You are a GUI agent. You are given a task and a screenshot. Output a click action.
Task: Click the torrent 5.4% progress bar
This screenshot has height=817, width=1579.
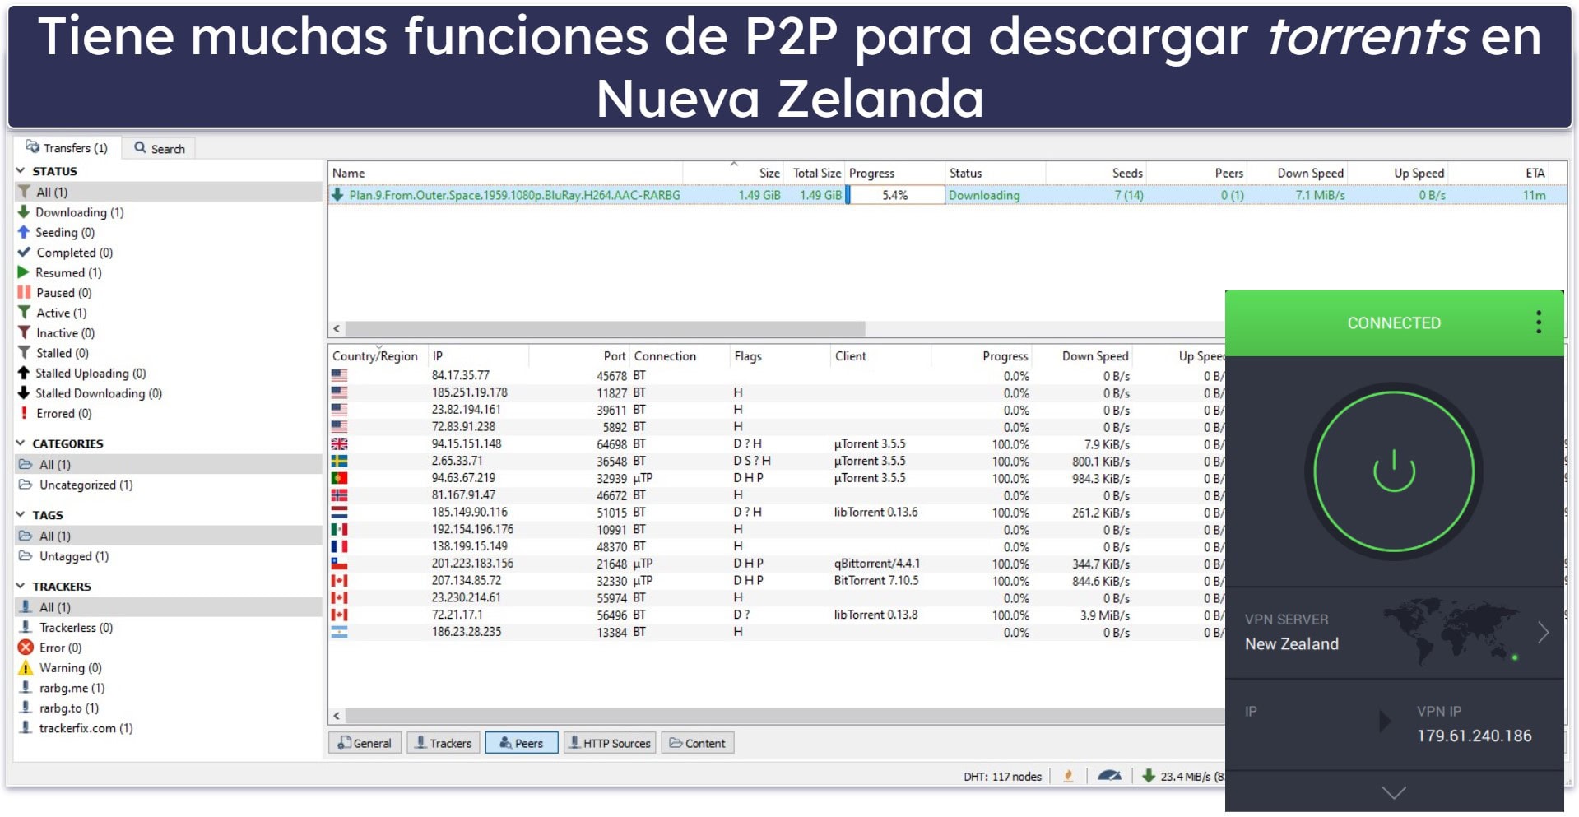pyautogui.click(x=895, y=195)
